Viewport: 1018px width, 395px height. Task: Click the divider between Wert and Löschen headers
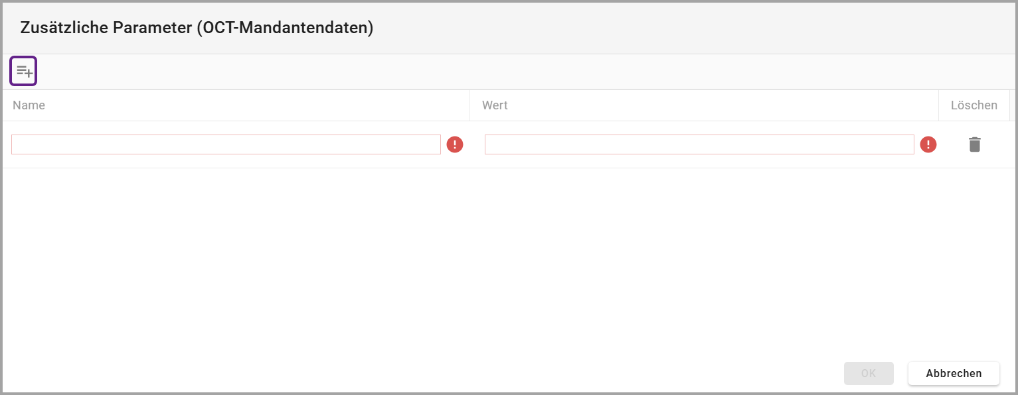[938, 105]
